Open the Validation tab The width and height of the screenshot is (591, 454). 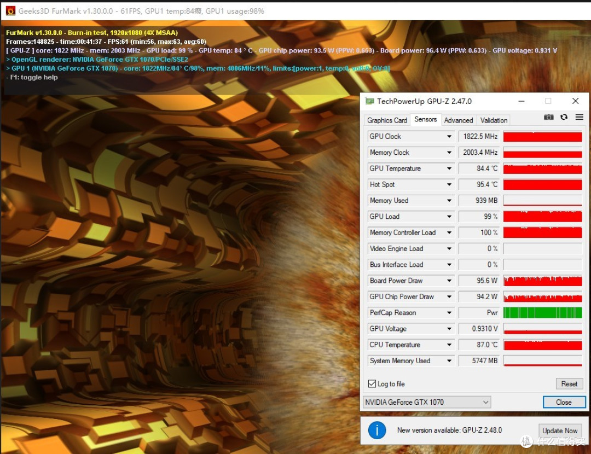click(x=494, y=120)
